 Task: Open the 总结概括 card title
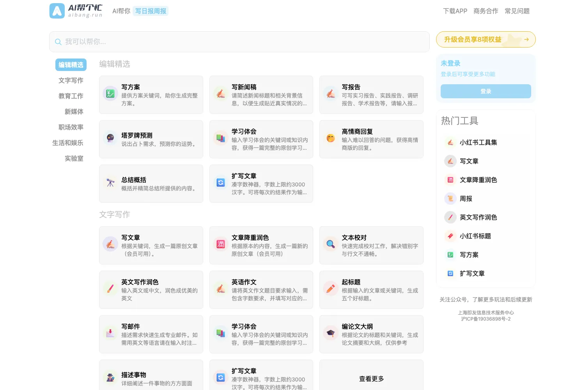coord(134,180)
